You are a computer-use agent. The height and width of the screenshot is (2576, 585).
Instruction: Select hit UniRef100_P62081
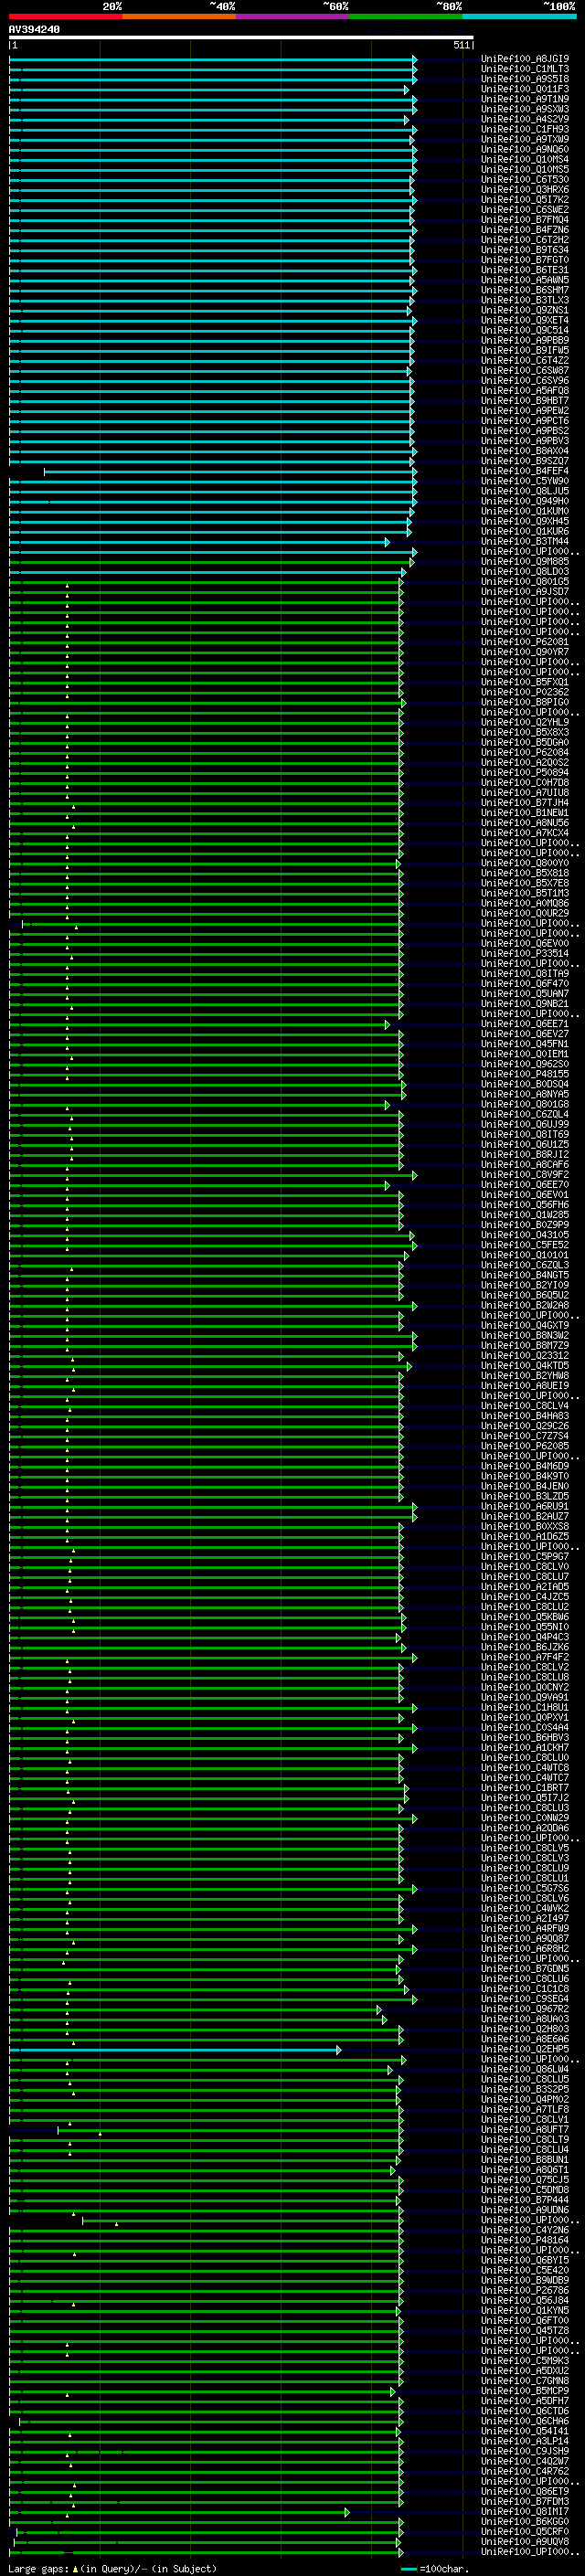pyautogui.click(x=525, y=642)
